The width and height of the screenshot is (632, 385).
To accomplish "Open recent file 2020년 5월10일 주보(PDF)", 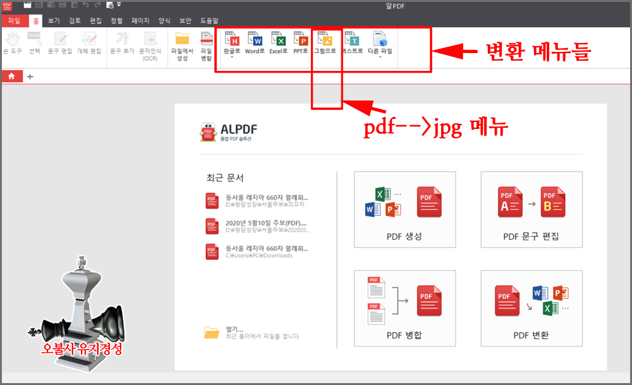I will click(257, 226).
